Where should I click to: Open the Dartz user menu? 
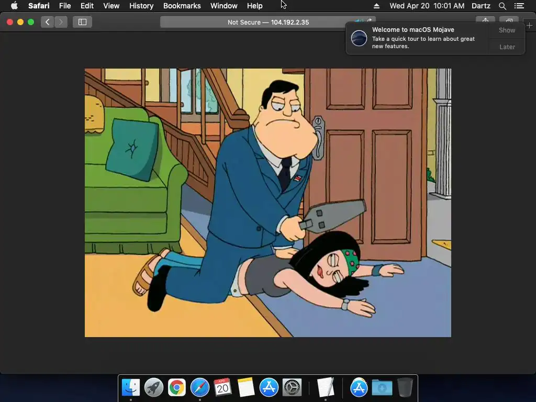[x=481, y=5]
